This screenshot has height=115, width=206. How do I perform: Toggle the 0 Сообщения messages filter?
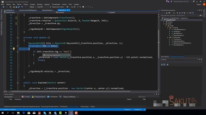coord(52,96)
